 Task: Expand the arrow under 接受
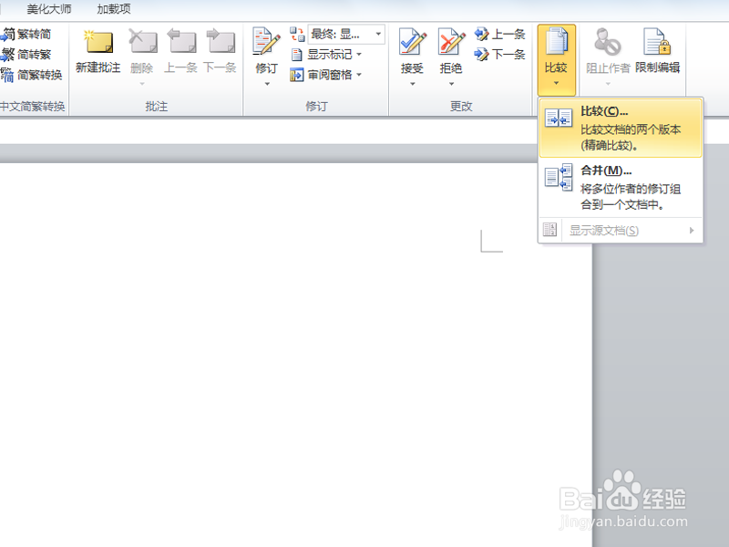click(413, 84)
